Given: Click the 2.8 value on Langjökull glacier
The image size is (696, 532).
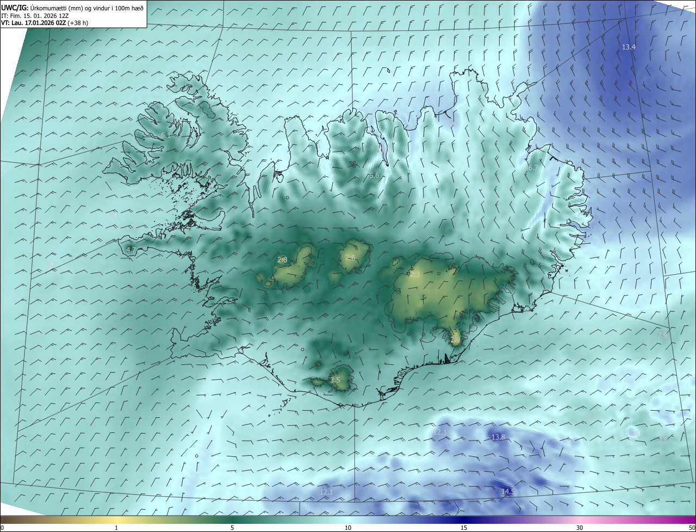Looking at the screenshot, I should [x=282, y=260].
